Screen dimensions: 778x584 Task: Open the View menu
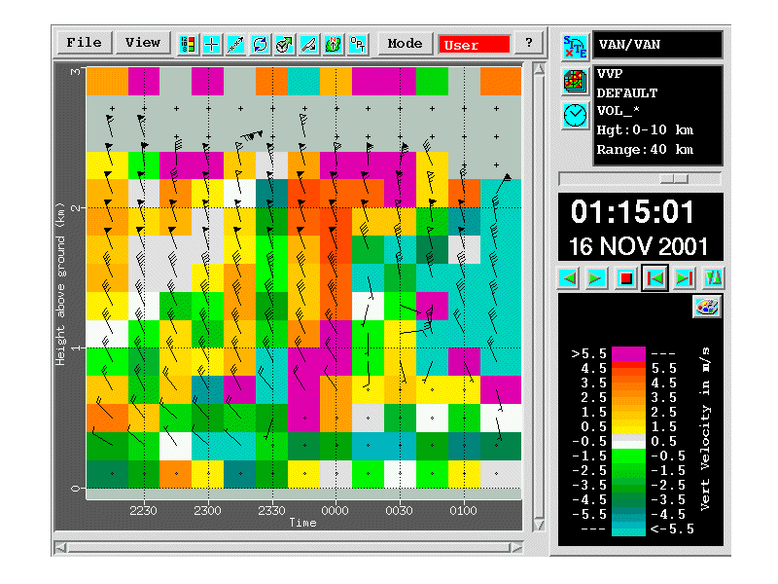[x=142, y=43]
